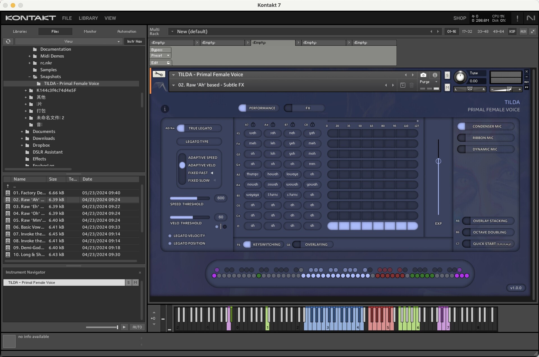Expand the Midi Demos folder
This screenshot has width=539, height=357.
[x=29, y=56]
